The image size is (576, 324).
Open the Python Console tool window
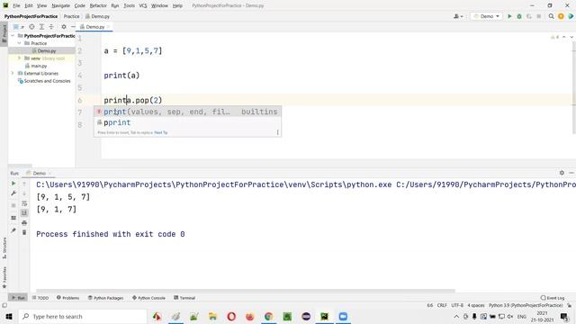148,298
